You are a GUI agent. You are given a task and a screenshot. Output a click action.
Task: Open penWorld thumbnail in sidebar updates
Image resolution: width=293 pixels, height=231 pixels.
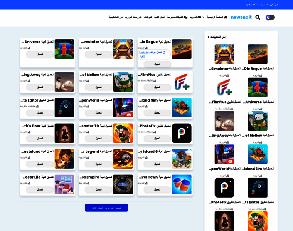point(224,154)
